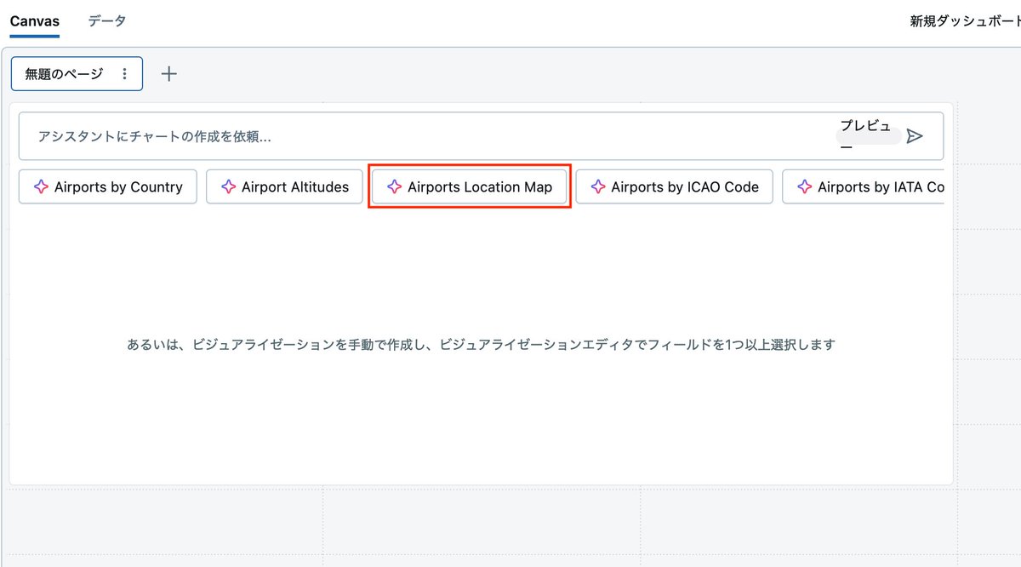Select the Airports by IATA Co suggestion
1021x567 pixels.
(868, 186)
